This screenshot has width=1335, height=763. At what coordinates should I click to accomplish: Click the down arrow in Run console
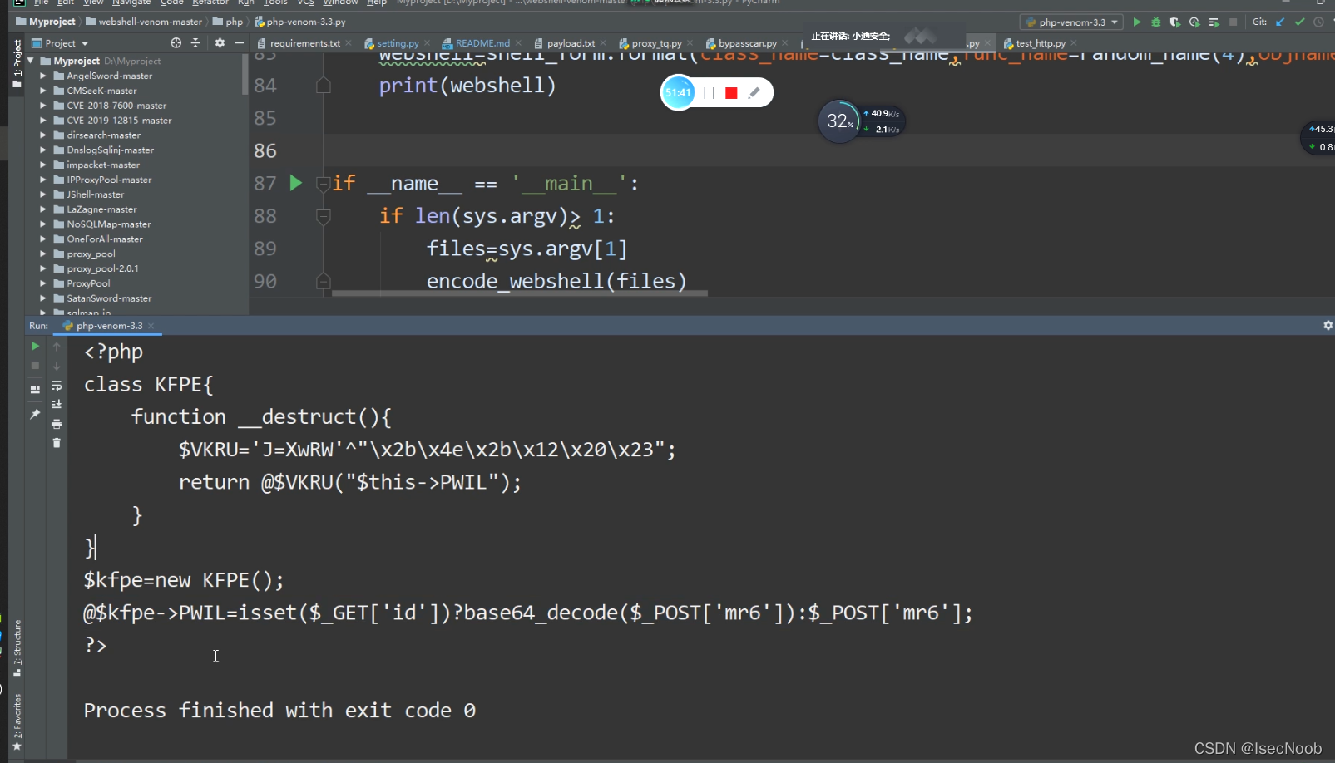point(57,366)
